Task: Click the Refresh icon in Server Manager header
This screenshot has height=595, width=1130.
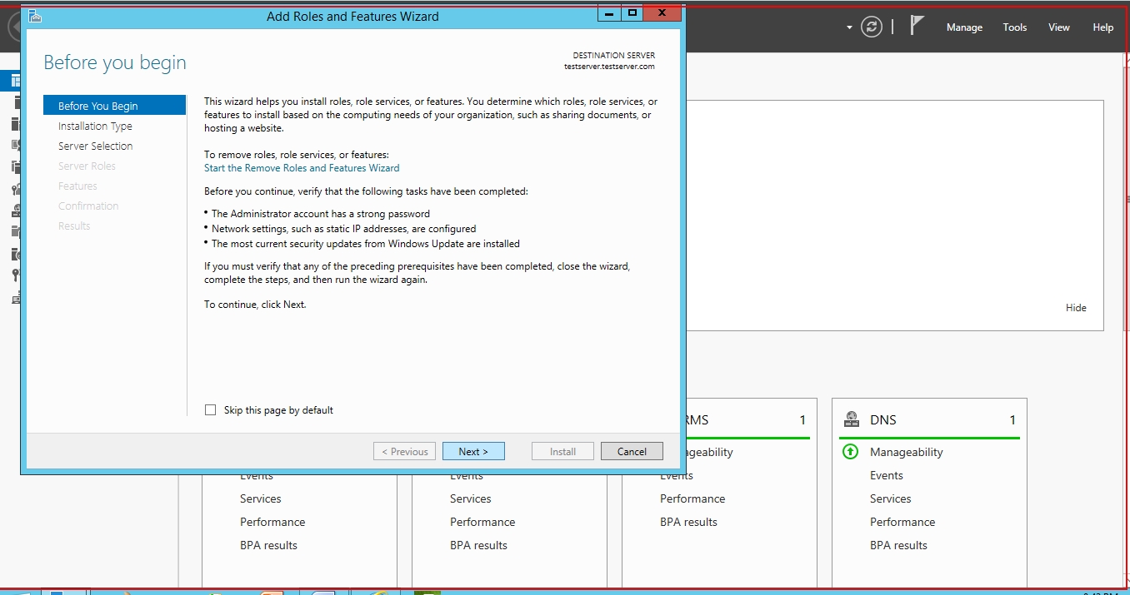Action: pyautogui.click(x=872, y=27)
